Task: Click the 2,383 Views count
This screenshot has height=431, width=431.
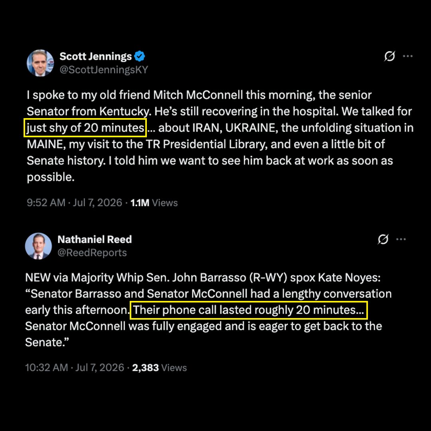Action: (159, 368)
